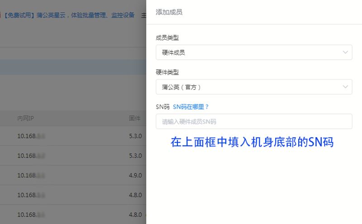Select the last visible 10.168 IP row
Image resolution: width=362 pixels, height=224 pixels.
pos(73,214)
